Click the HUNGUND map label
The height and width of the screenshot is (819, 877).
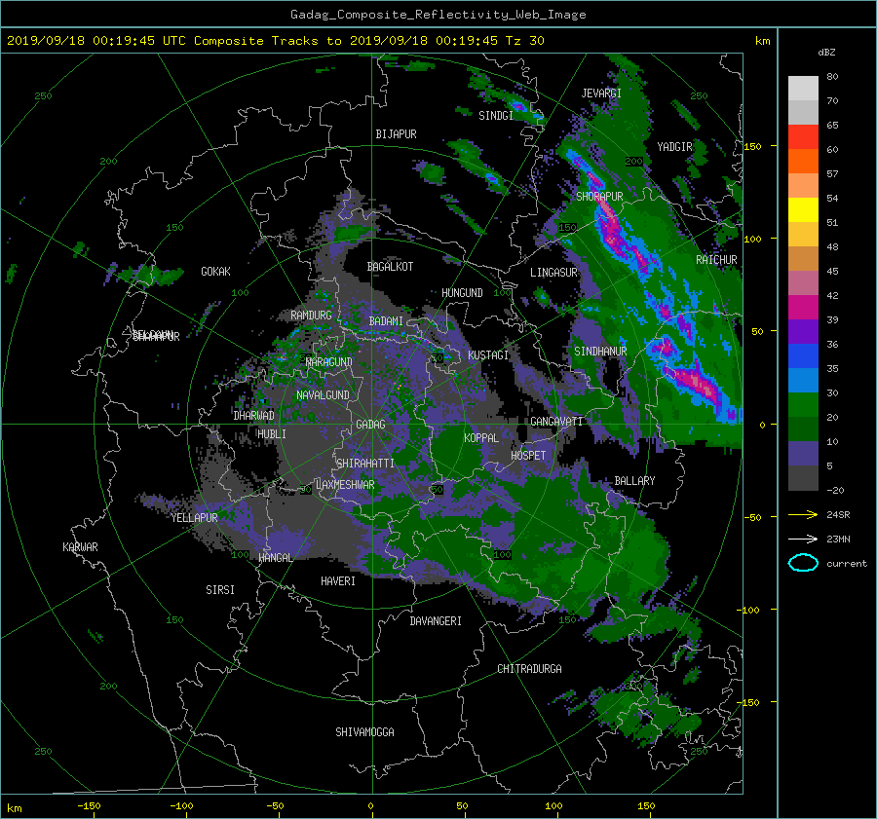462,292
